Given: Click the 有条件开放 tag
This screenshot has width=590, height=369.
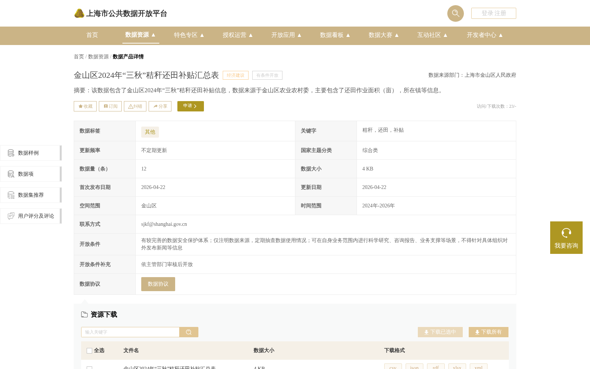Looking at the screenshot, I should click(267, 75).
